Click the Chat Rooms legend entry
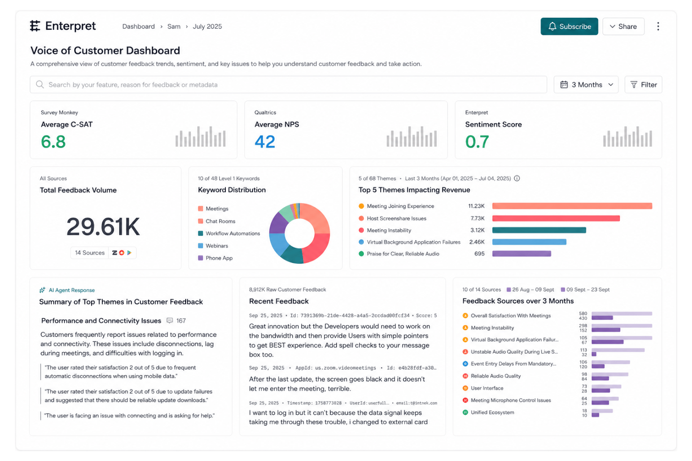The width and height of the screenshot is (692, 461). coord(217,221)
